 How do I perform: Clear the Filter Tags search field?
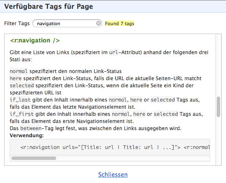98,24
